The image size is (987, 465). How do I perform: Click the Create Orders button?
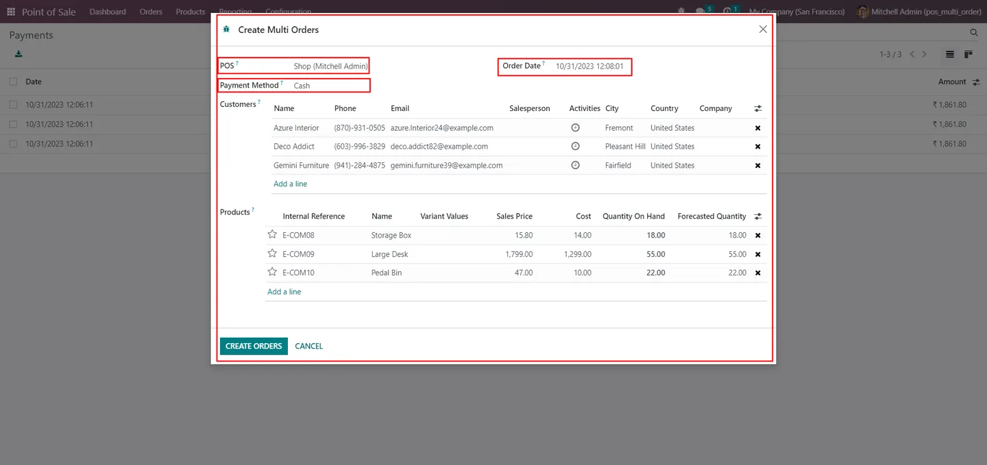254,346
